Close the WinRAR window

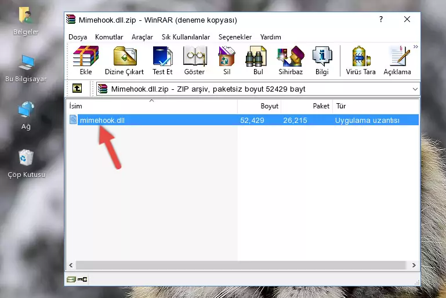click(407, 19)
